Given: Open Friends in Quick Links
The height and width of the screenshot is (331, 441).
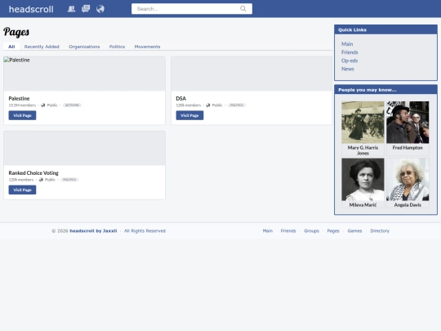Looking at the screenshot, I should [x=350, y=52].
